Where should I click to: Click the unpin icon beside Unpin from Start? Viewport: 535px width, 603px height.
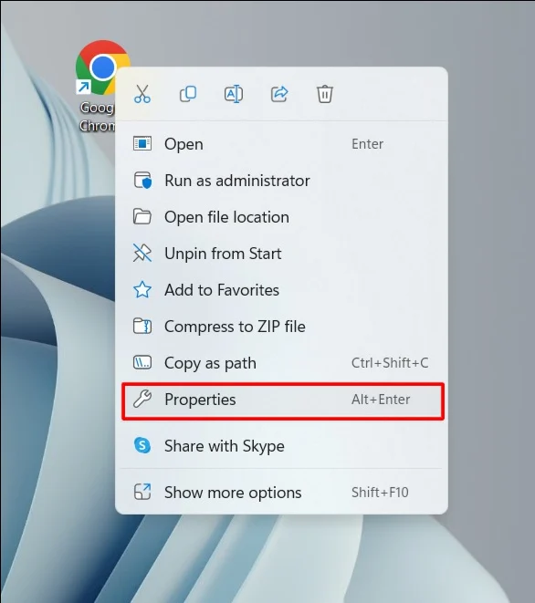pyautogui.click(x=142, y=253)
